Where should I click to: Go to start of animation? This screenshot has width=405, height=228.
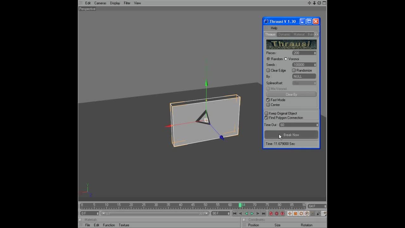(235, 213)
